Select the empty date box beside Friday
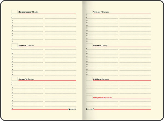The image size is (164, 121). pyautogui.click(x=89, y=45)
